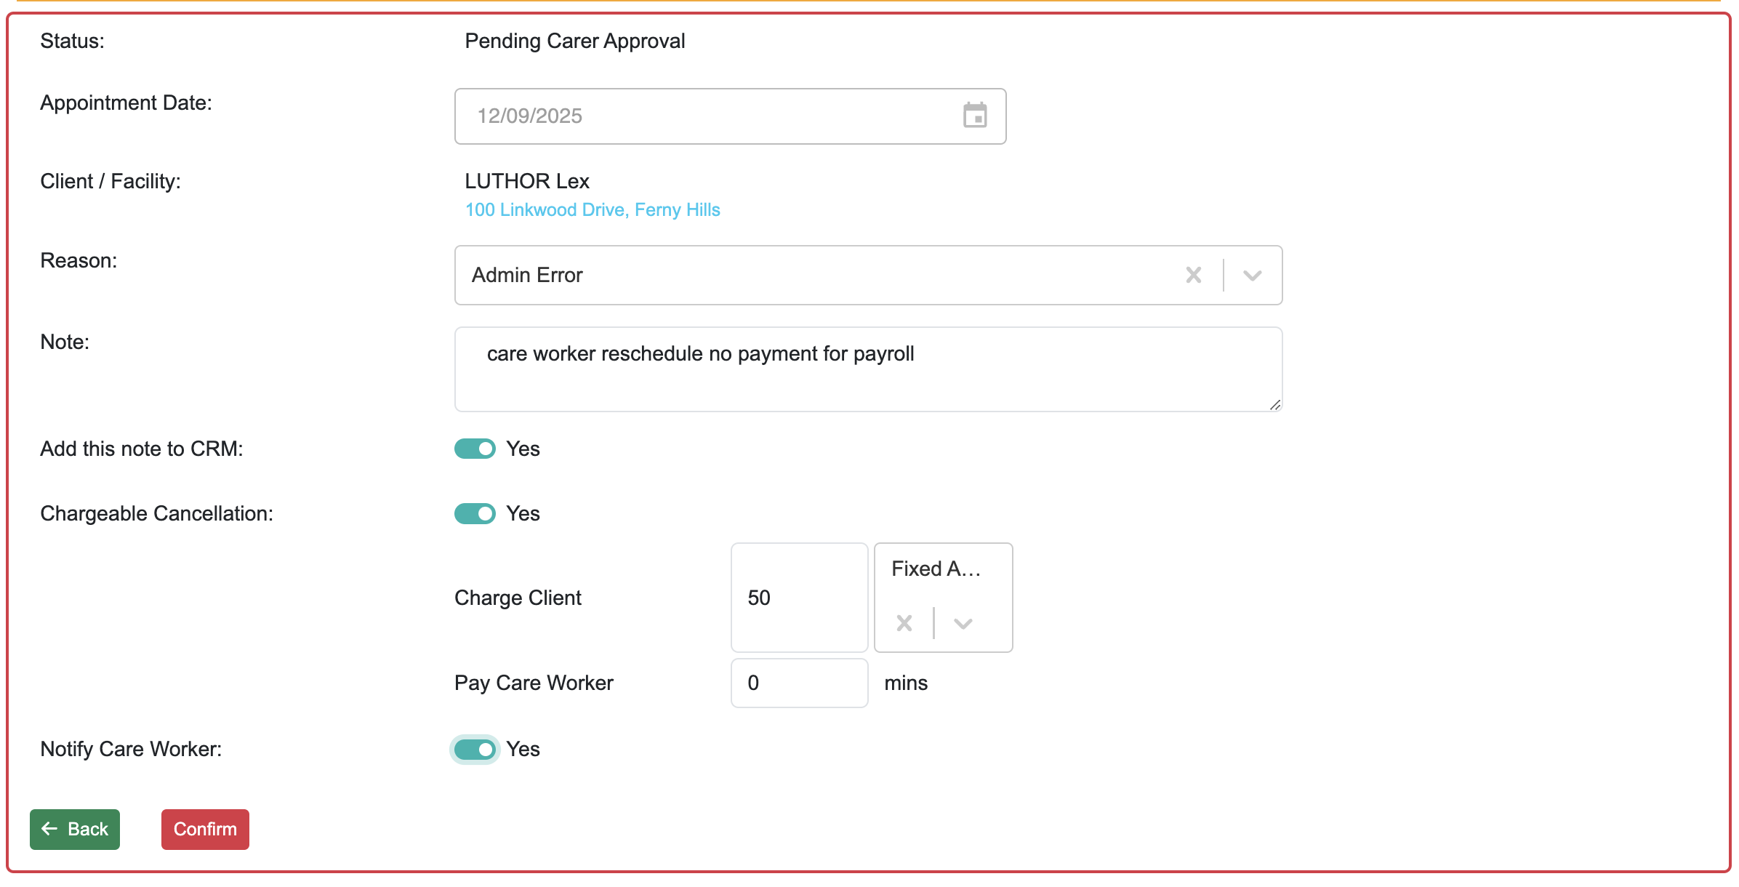This screenshot has width=1739, height=887.
Task: Disable the Chargeable Cancellation toggle
Action: (475, 513)
